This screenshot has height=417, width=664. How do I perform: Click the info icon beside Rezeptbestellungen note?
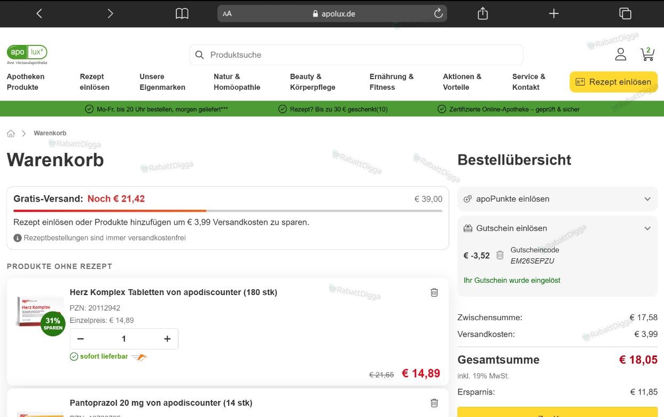click(x=18, y=238)
